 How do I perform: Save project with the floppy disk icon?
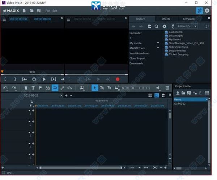(39, 10)
